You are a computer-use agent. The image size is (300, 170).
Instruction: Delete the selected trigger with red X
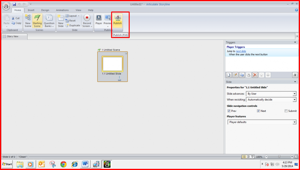tap(255, 75)
